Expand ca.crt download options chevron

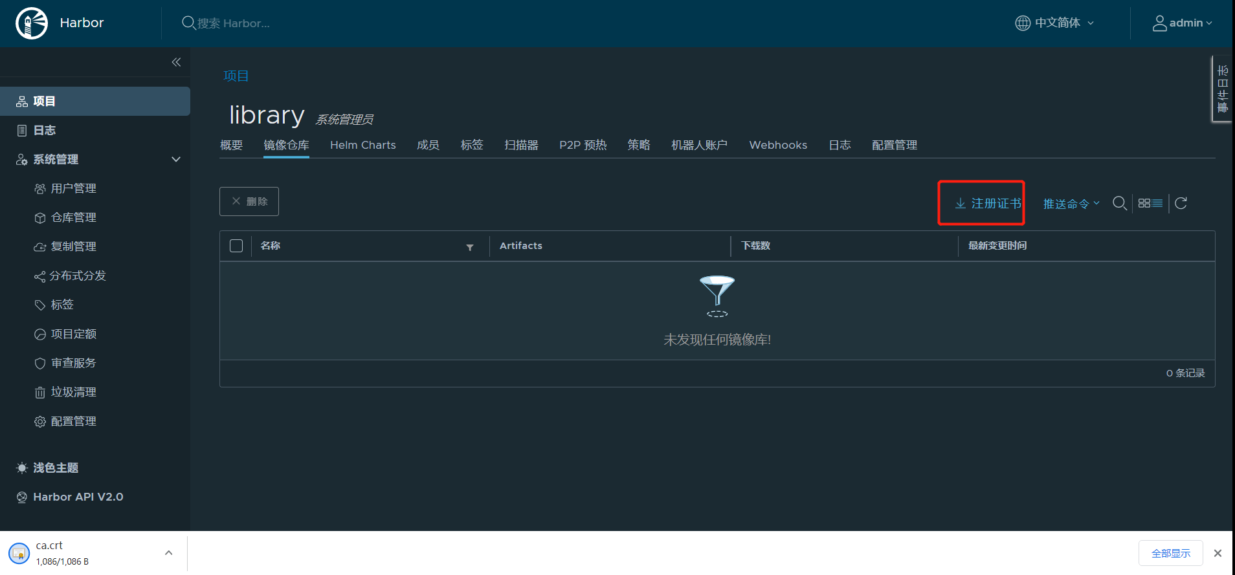[x=168, y=553]
